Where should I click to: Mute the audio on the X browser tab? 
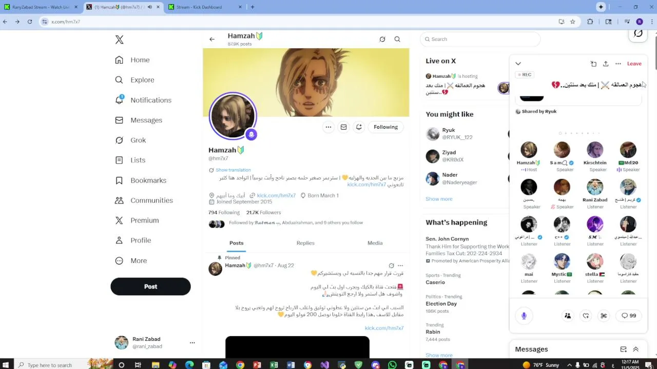coord(149,7)
